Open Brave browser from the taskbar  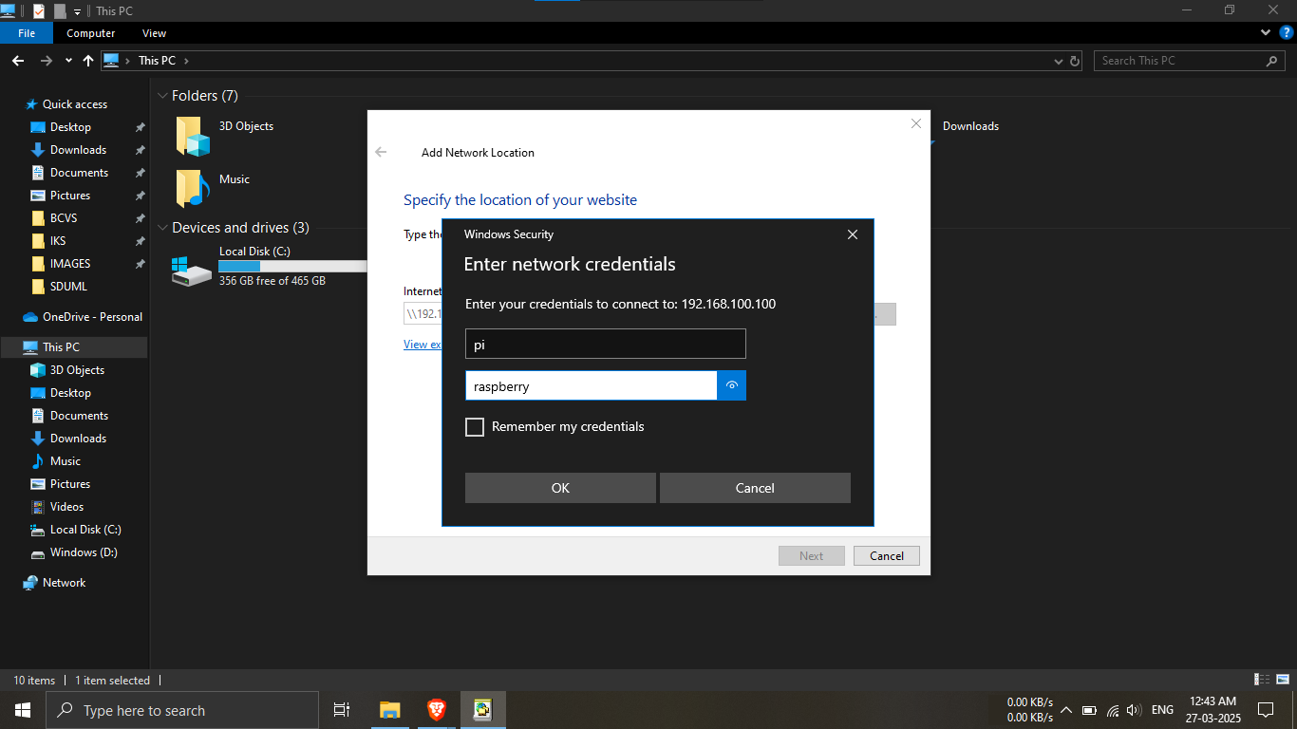[436, 710]
